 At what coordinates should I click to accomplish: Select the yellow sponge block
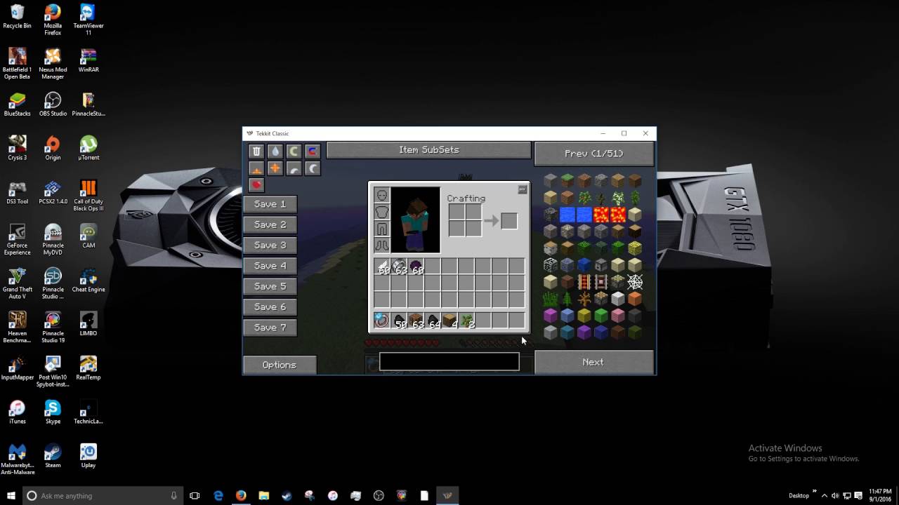pyautogui.click(x=635, y=248)
